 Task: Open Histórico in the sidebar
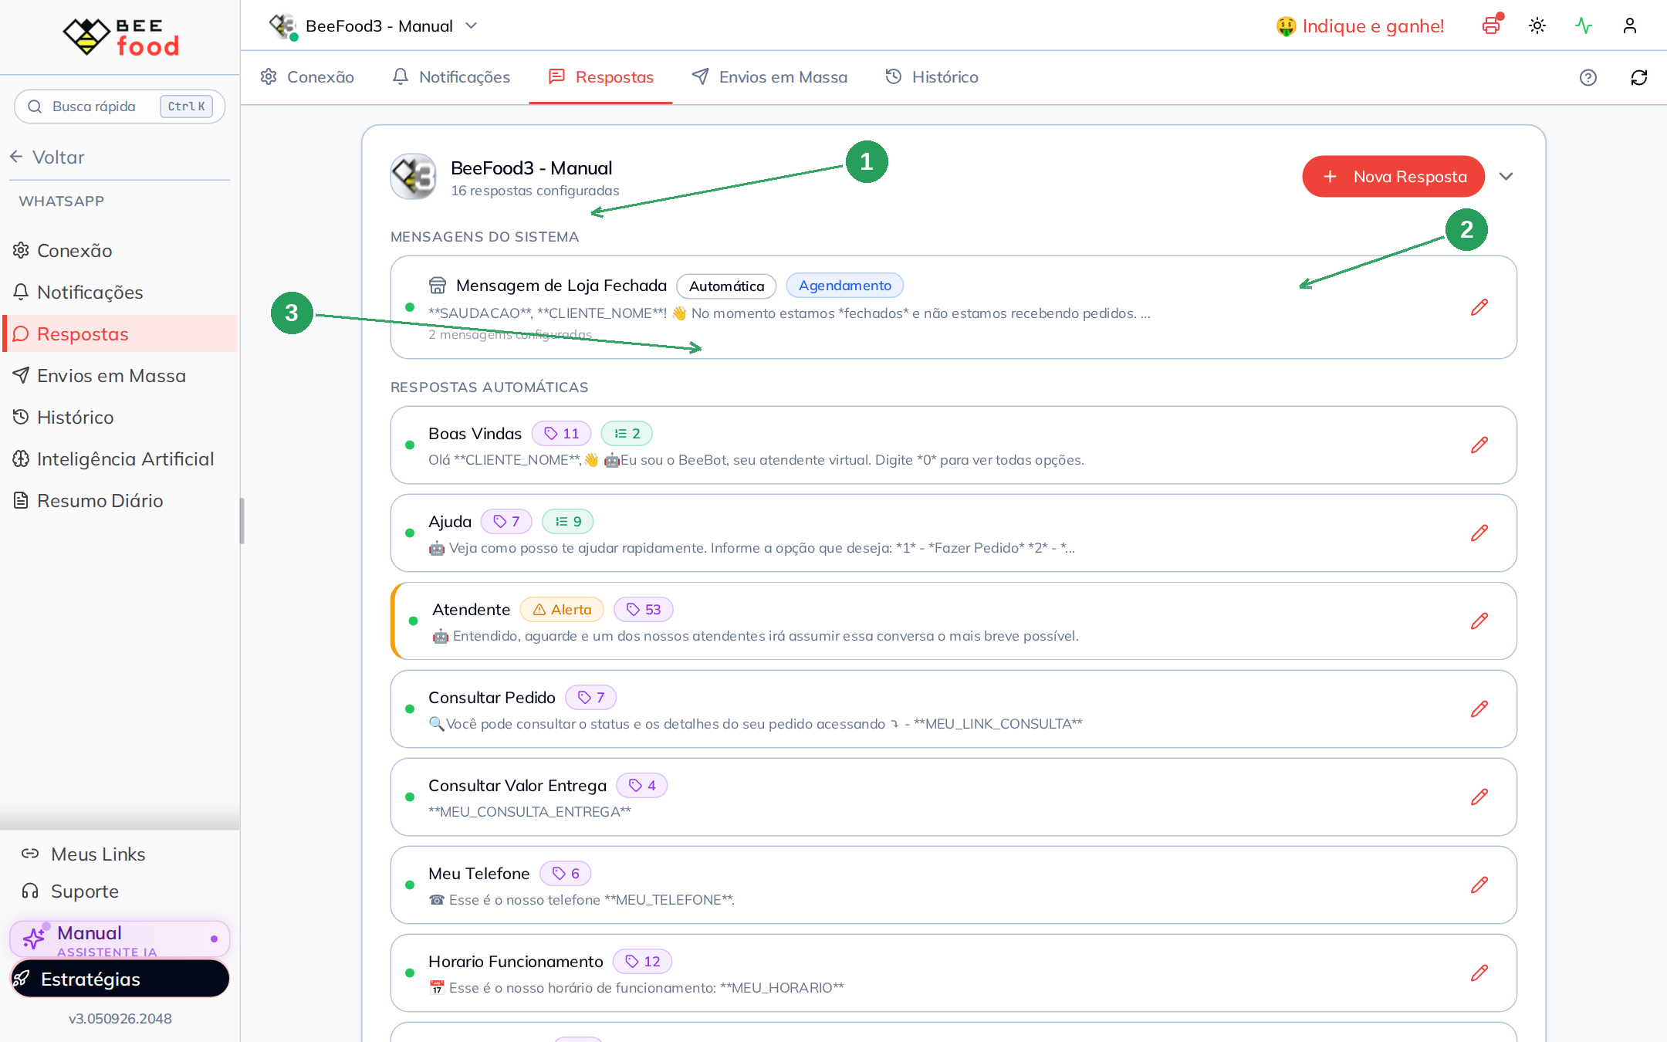click(120, 418)
